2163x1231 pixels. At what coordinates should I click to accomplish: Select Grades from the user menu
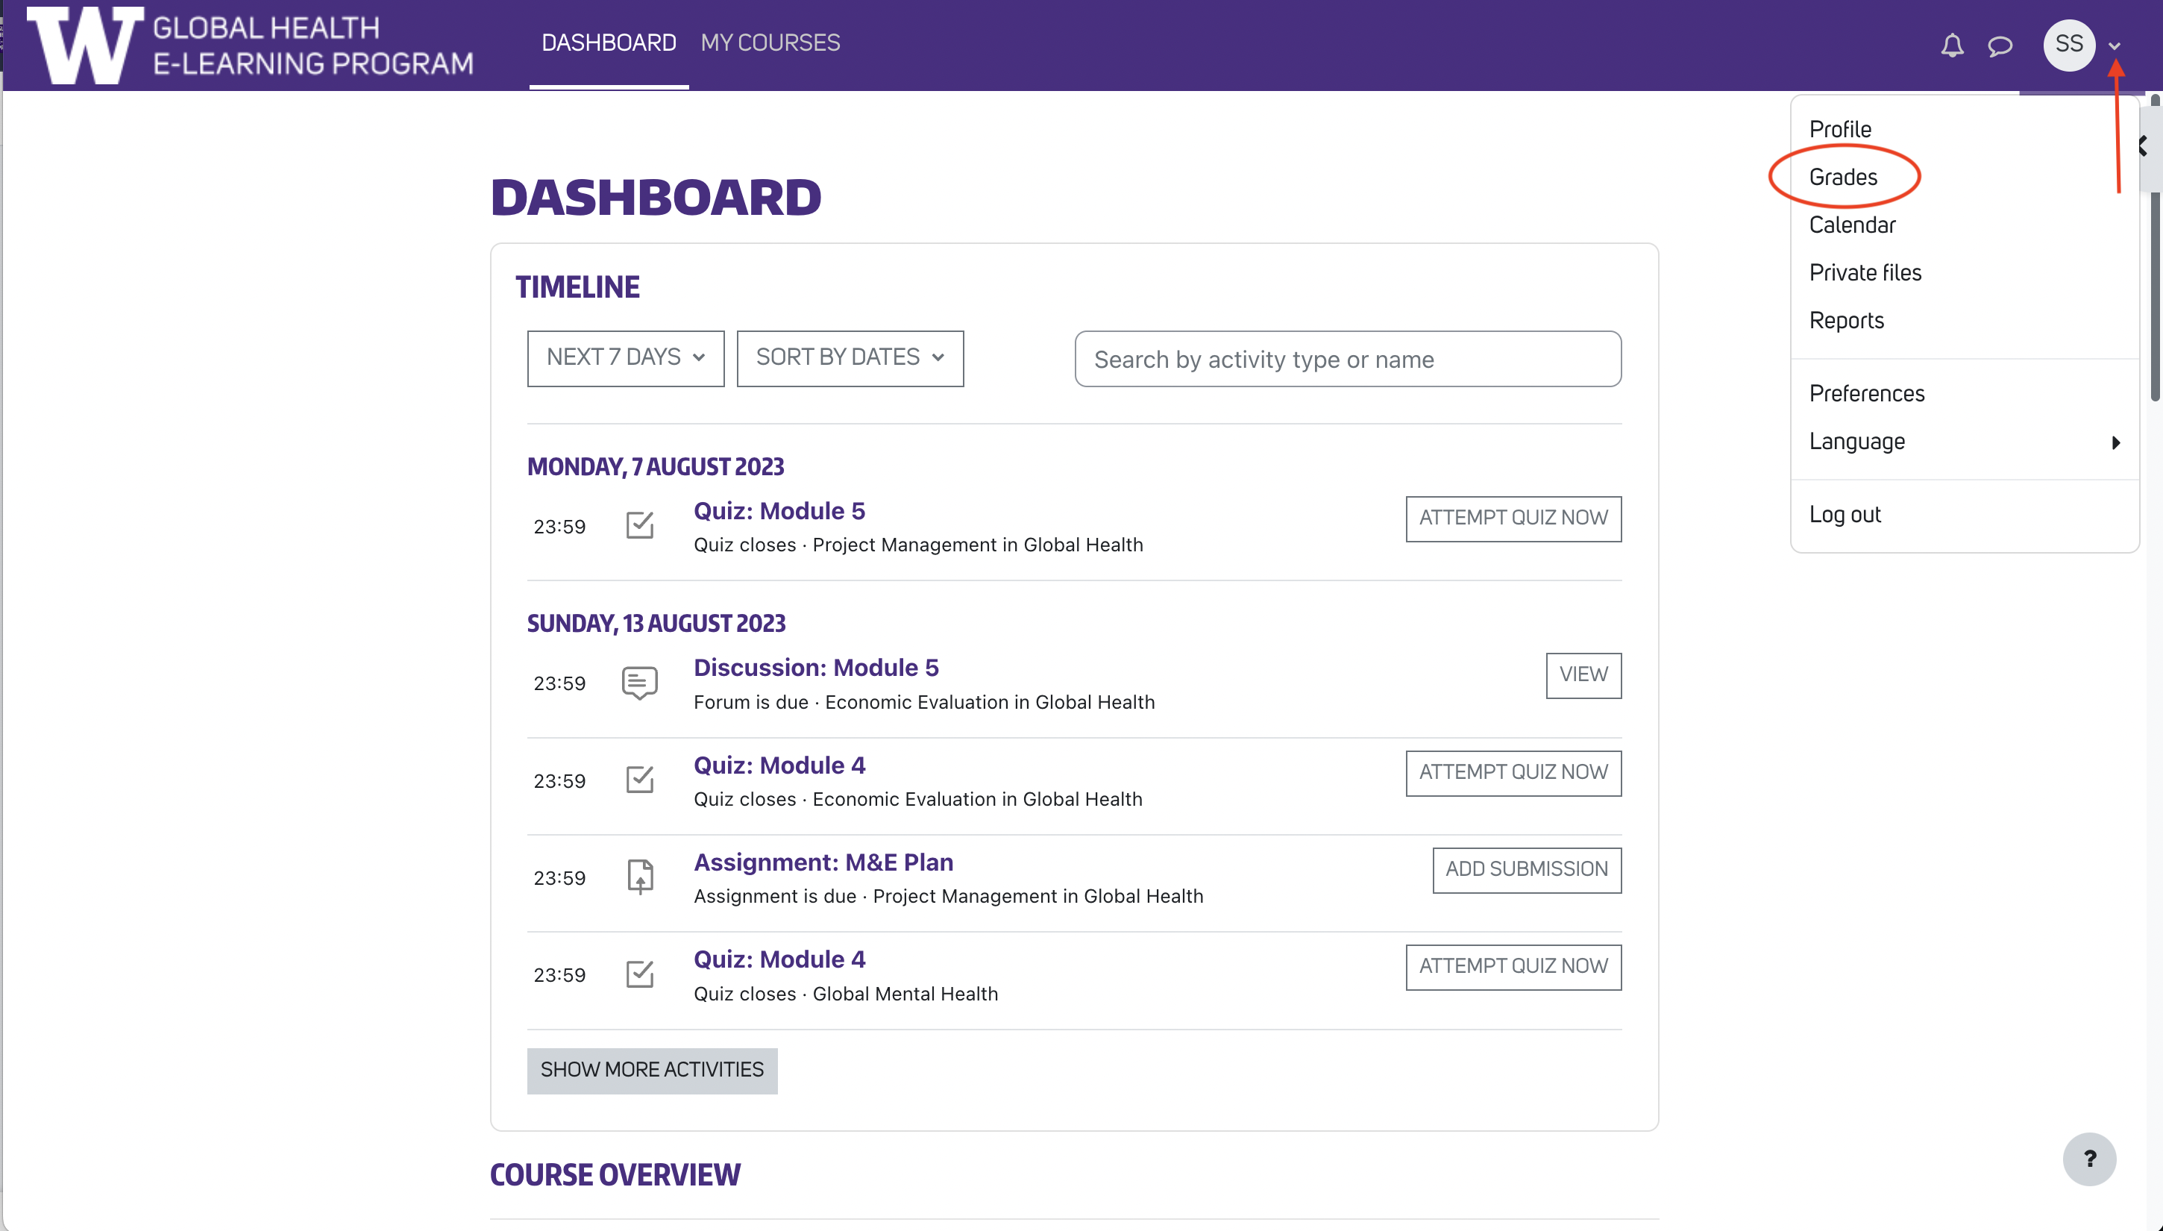[1842, 177]
